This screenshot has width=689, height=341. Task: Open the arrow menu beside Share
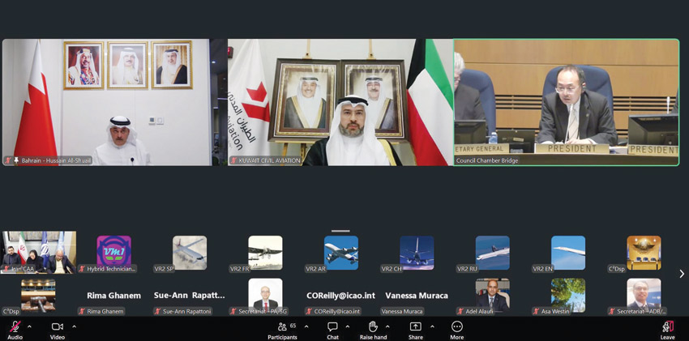click(432, 326)
